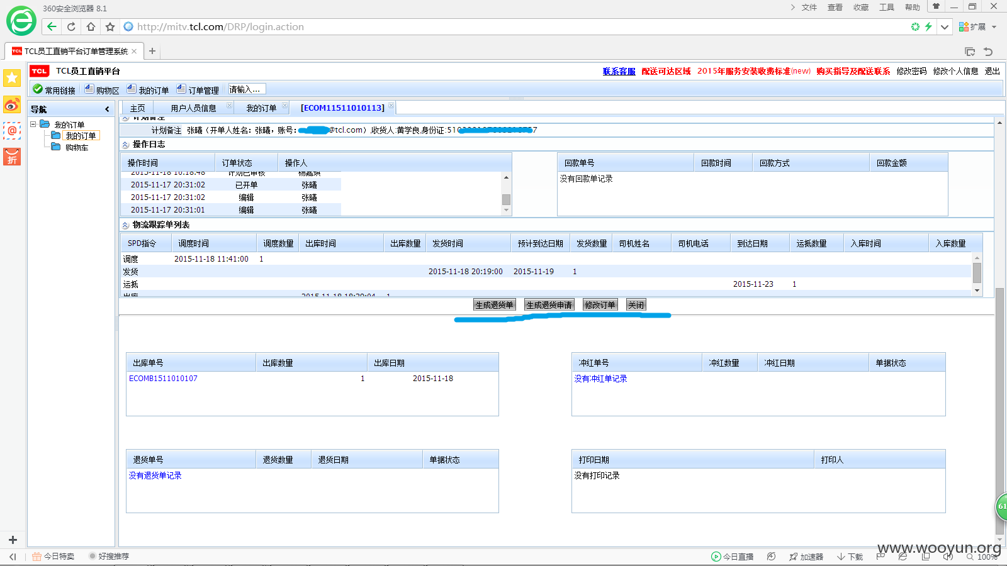Open browser favorites star sidebar icon

[x=12, y=78]
